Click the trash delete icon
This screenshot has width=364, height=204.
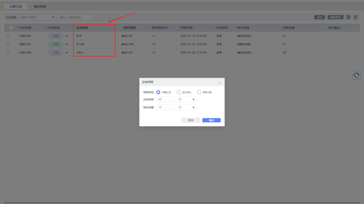point(356,17)
